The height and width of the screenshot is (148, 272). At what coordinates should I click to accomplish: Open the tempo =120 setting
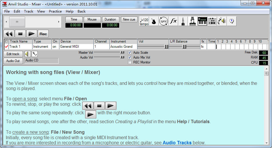pos(144,21)
